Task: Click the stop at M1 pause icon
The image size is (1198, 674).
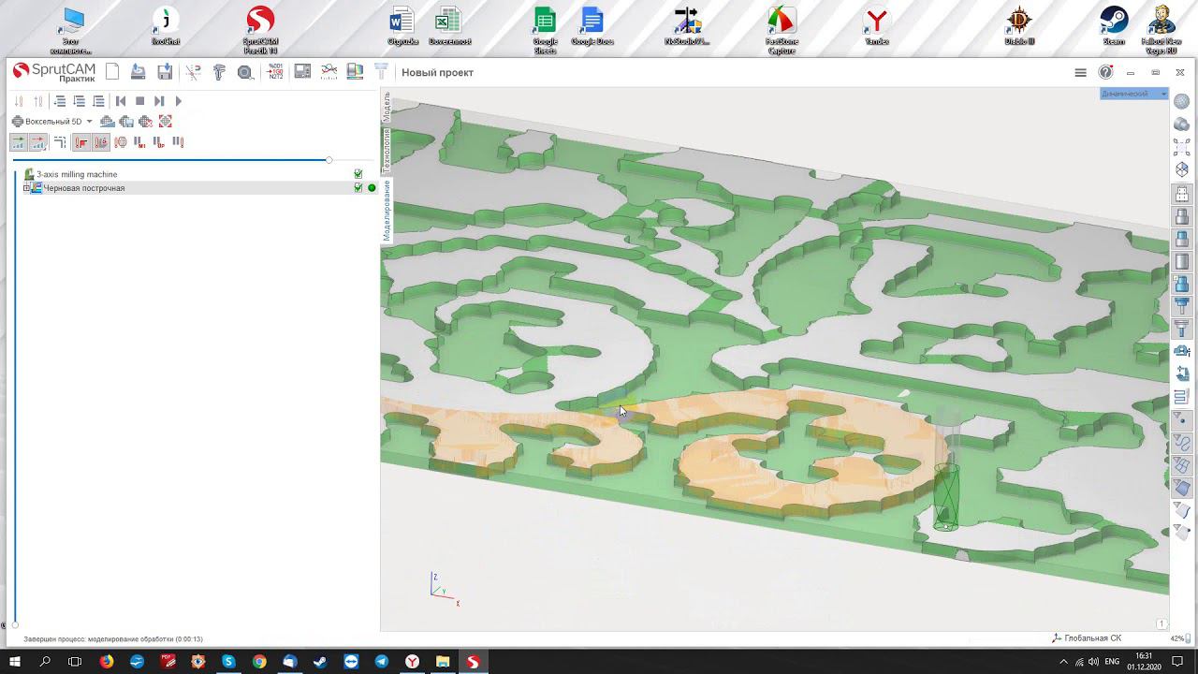Action: pos(139,142)
